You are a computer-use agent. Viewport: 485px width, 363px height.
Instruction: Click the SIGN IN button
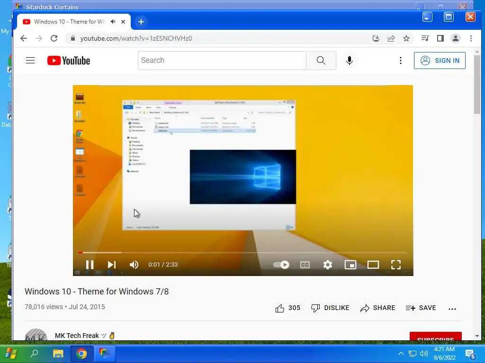click(x=440, y=60)
